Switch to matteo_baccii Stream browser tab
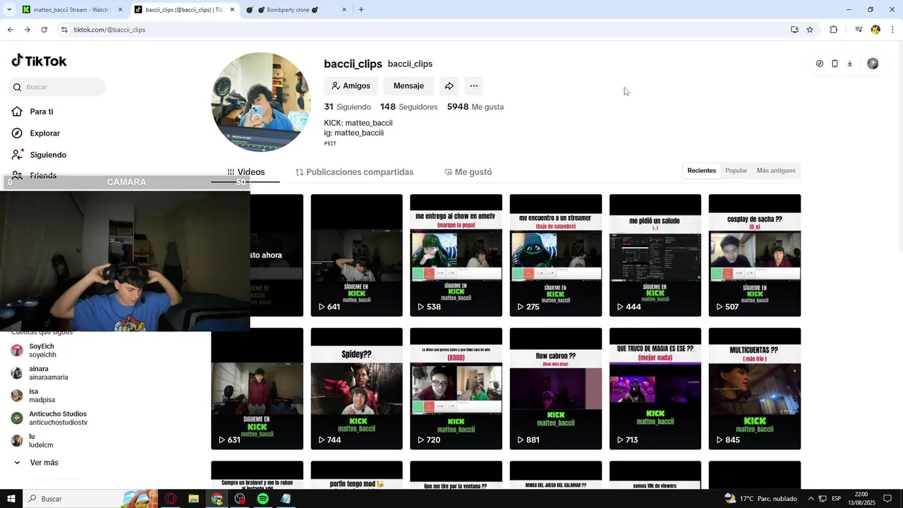This screenshot has height=508, width=903. [x=71, y=10]
